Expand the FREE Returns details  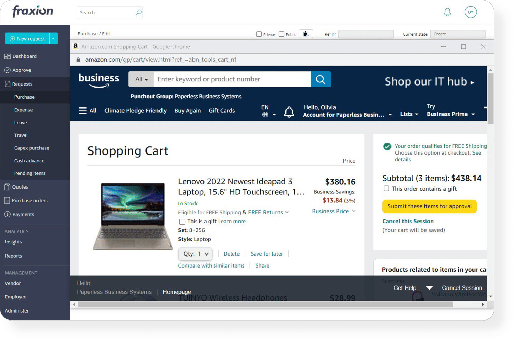point(287,212)
